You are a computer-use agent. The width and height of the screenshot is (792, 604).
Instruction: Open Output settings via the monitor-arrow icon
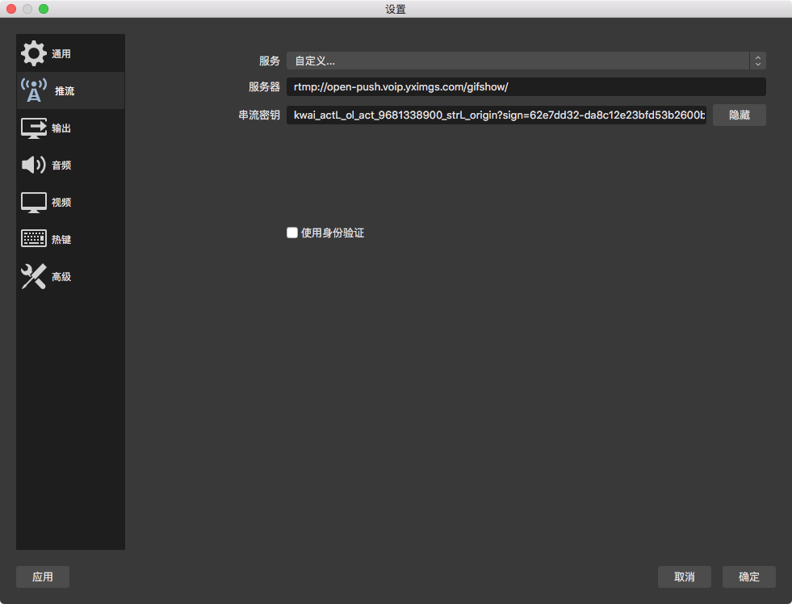pos(34,128)
